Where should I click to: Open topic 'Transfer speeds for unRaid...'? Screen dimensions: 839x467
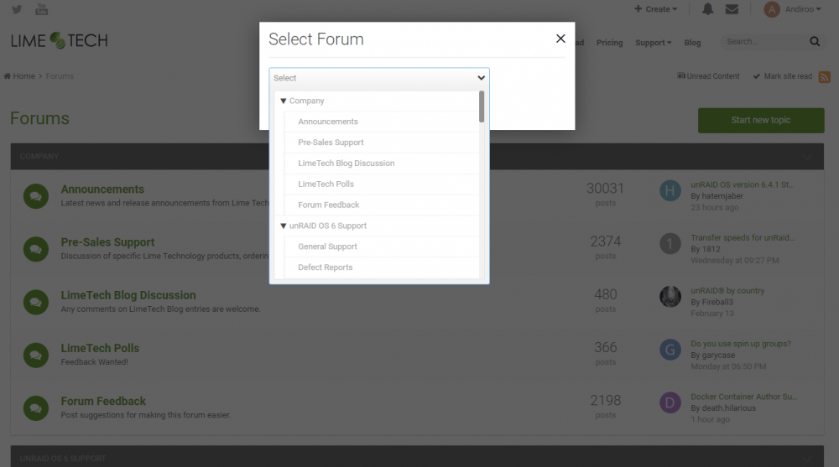click(743, 237)
